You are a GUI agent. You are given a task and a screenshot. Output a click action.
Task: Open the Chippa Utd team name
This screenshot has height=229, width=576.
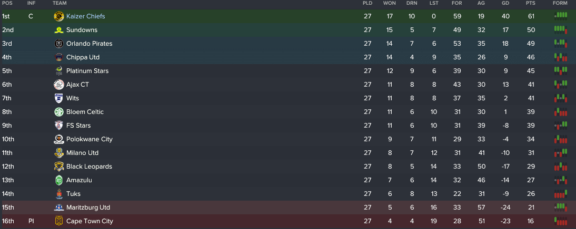coord(83,57)
